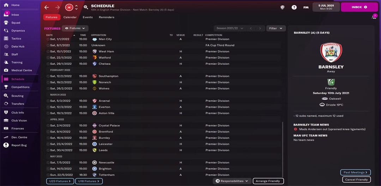
Task: Open the Medical Centre icon
Action: coord(6,70)
